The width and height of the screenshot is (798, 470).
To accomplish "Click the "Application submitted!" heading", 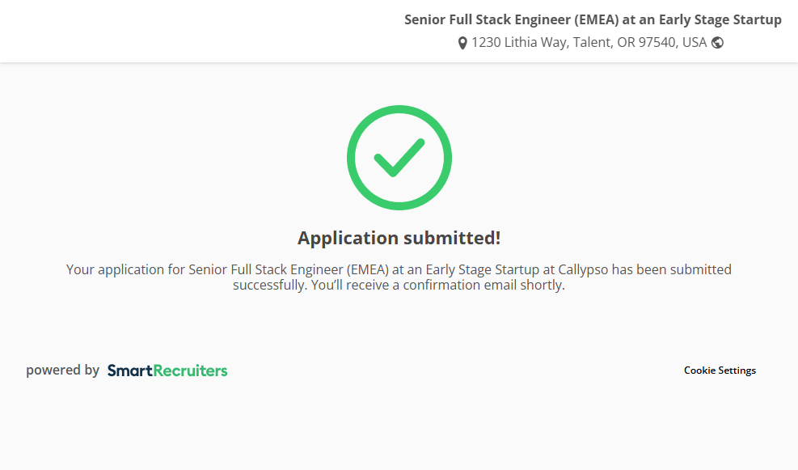I will pos(399,238).
